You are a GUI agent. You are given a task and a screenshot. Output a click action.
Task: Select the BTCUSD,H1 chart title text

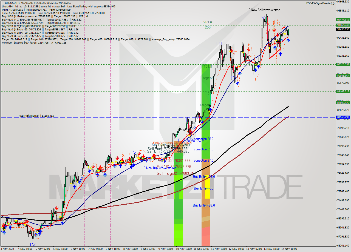pyautogui.click(x=12, y=3)
